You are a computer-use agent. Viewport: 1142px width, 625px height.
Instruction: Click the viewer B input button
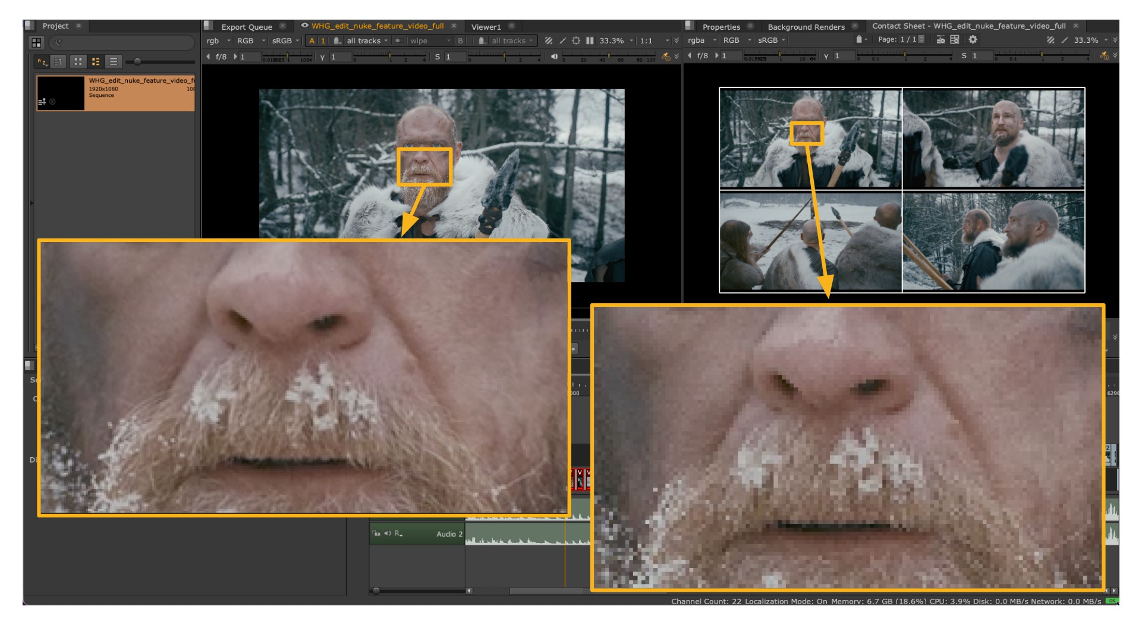pos(460,40)
